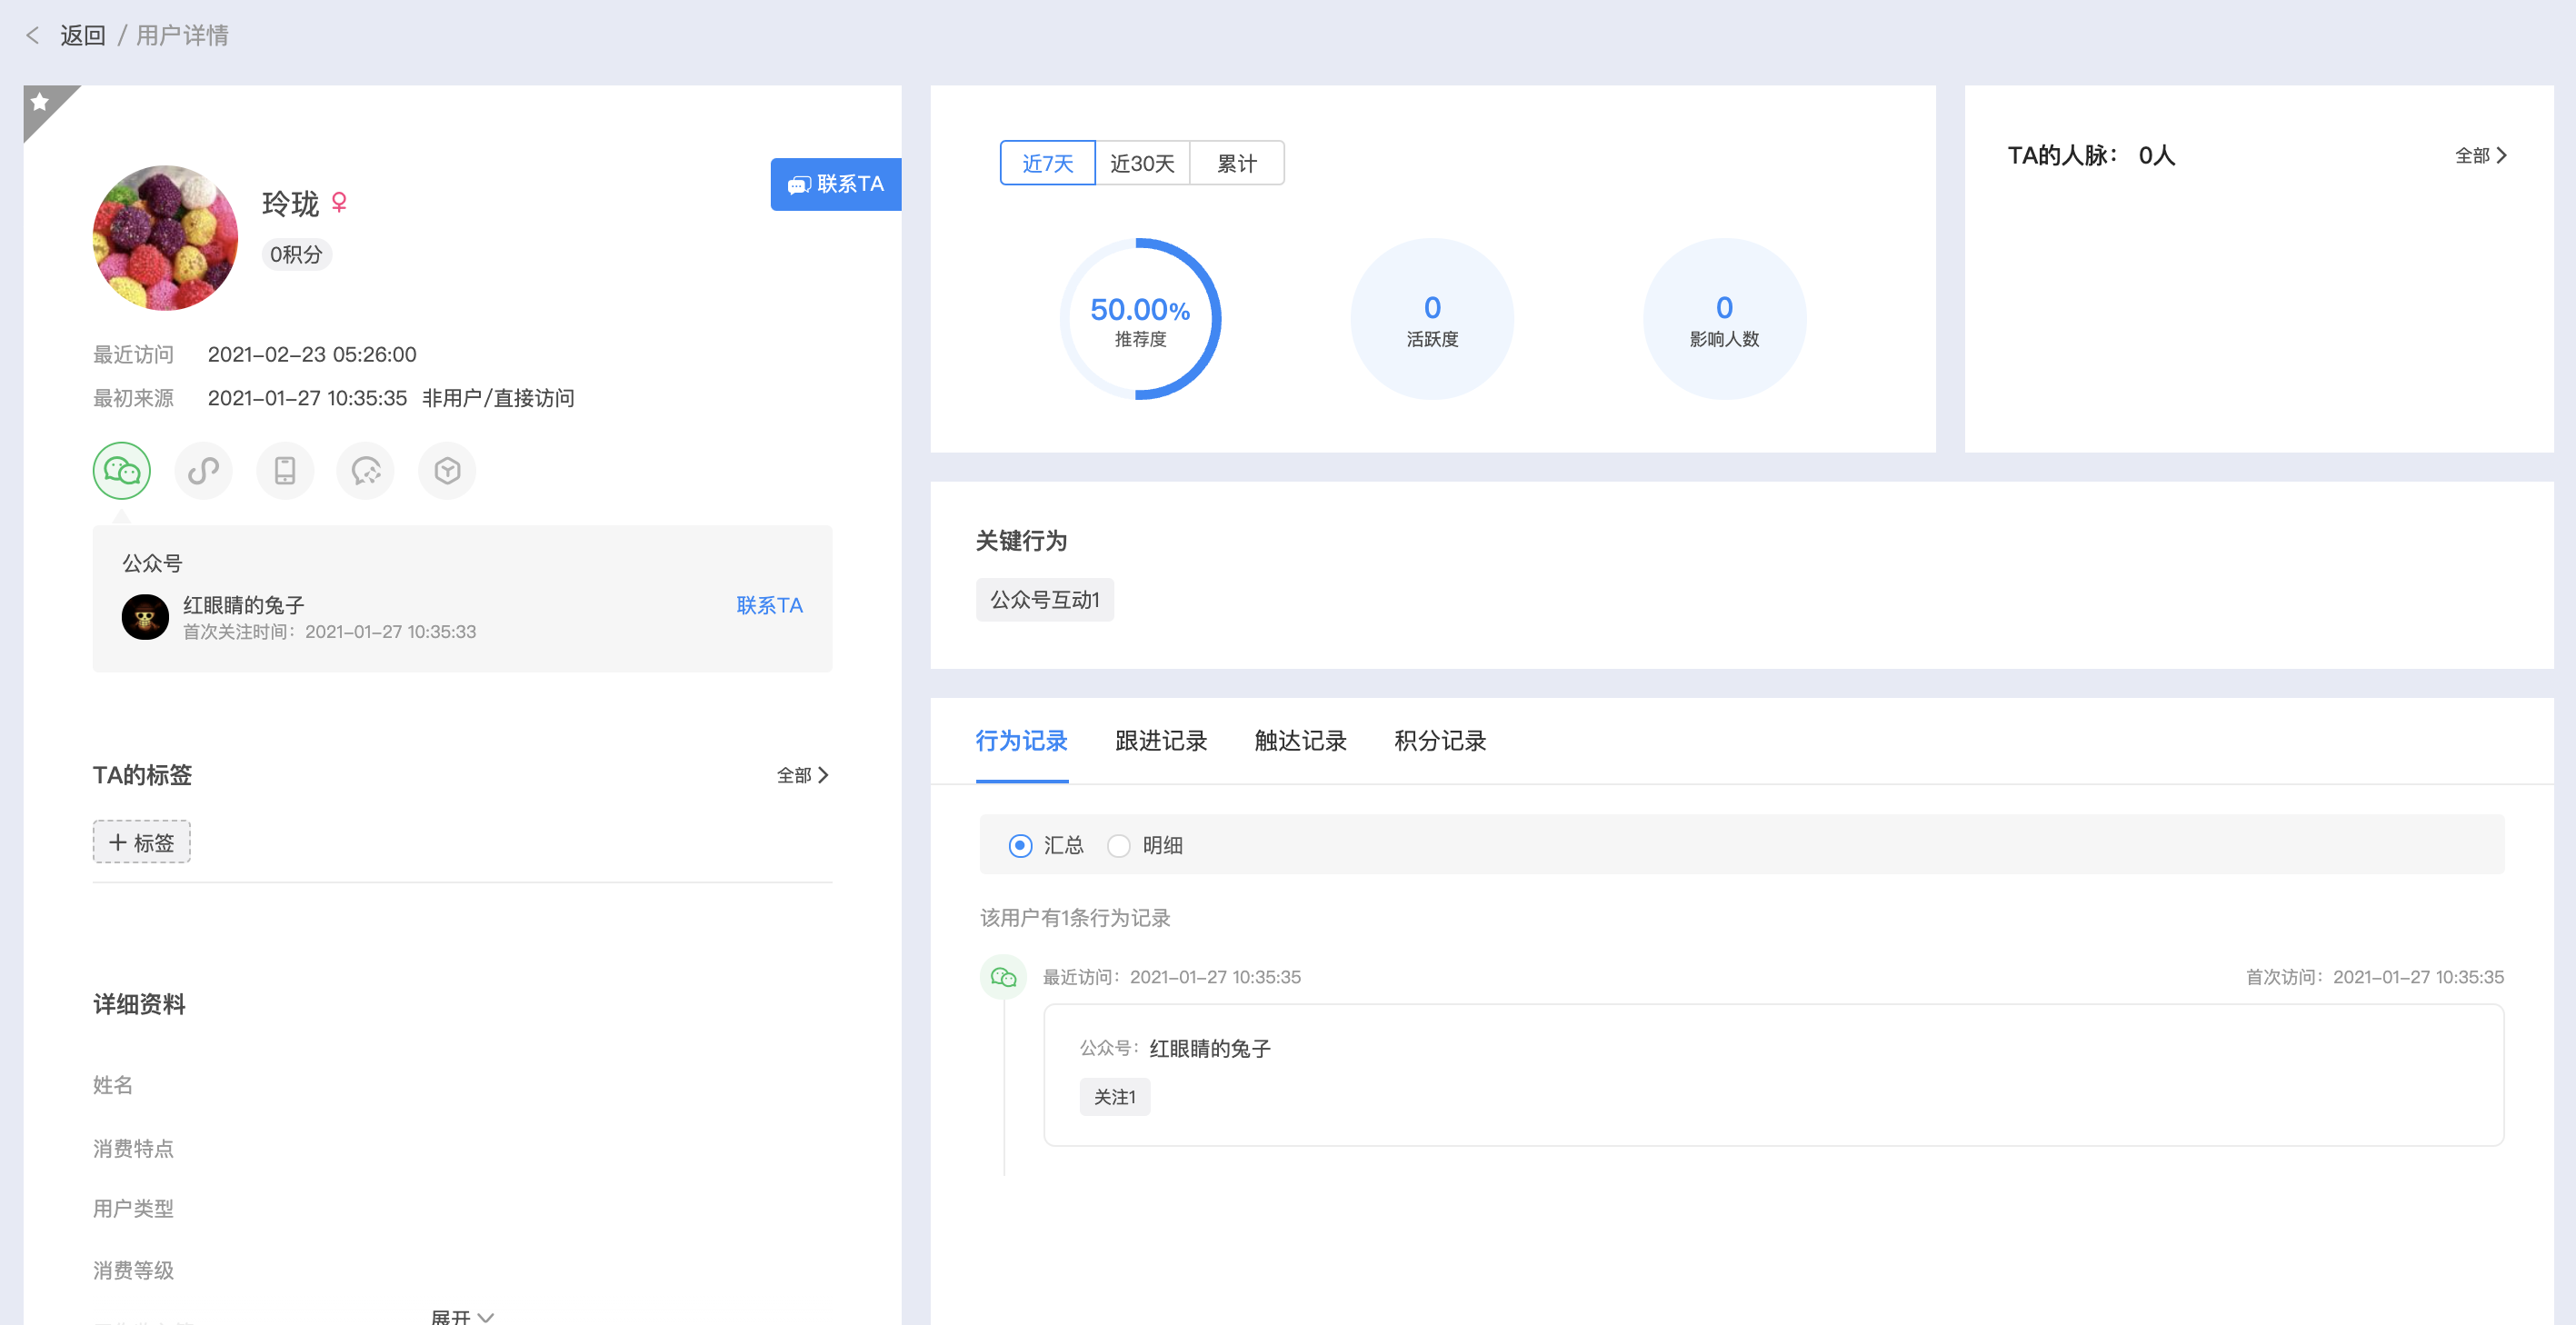Open the user avatar photo

165,238
